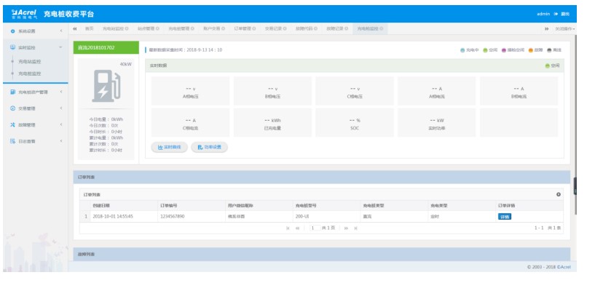Image resolution: width=595 pixels, height=283 pixels.
Task: Click the 日志查看 log icon
Action: tap(12, 141)
